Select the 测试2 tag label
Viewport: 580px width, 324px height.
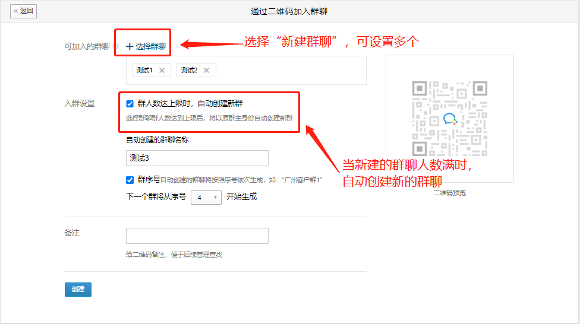point(189,70)
